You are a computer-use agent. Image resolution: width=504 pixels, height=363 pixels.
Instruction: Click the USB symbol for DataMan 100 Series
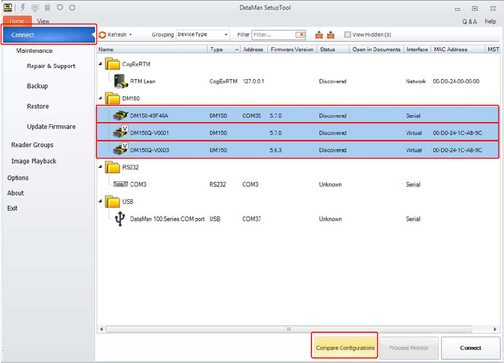[x=120, y=219]
